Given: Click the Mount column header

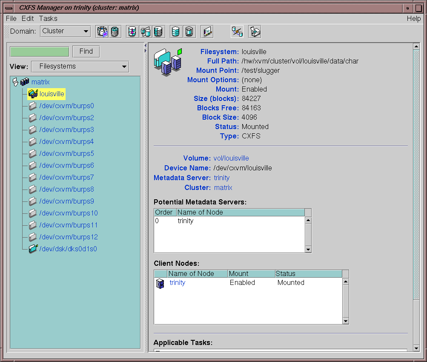Looking at the screenshot, I should coord(251,273).
